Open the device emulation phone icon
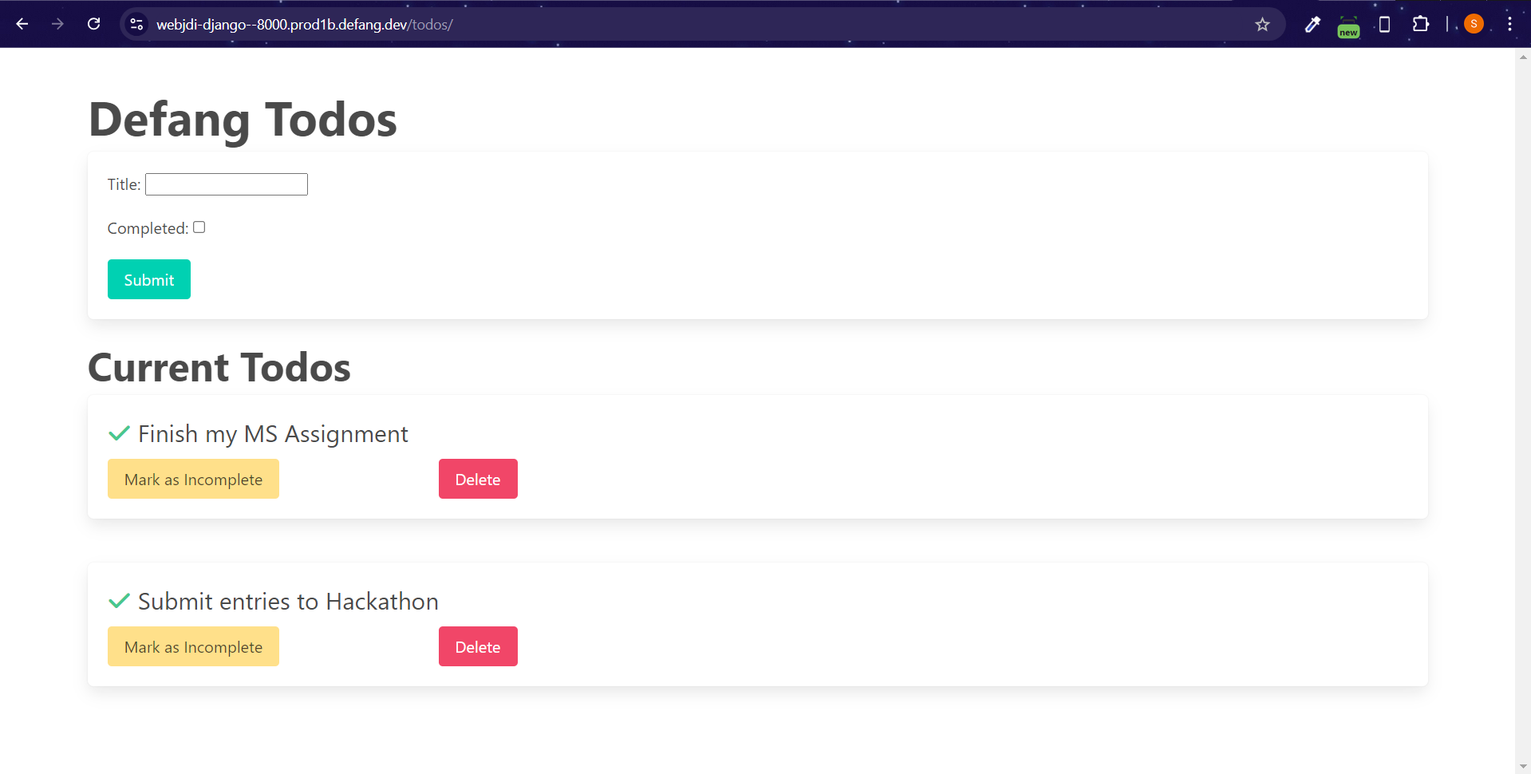The width and height of the screenshot is (1531, 774). (x=1384, y=24)
